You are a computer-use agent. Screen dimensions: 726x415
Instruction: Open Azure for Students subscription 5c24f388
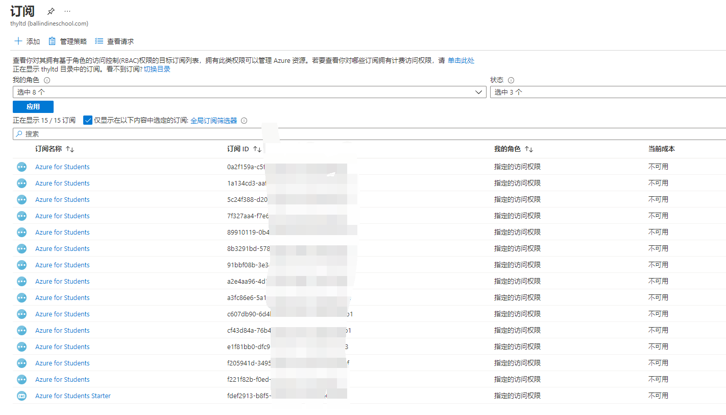[62, 199]
